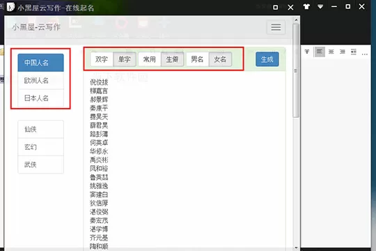This screenshot has height=251, width=376.
Task: Select the generated name 何英卓
Action: (99, 143)
